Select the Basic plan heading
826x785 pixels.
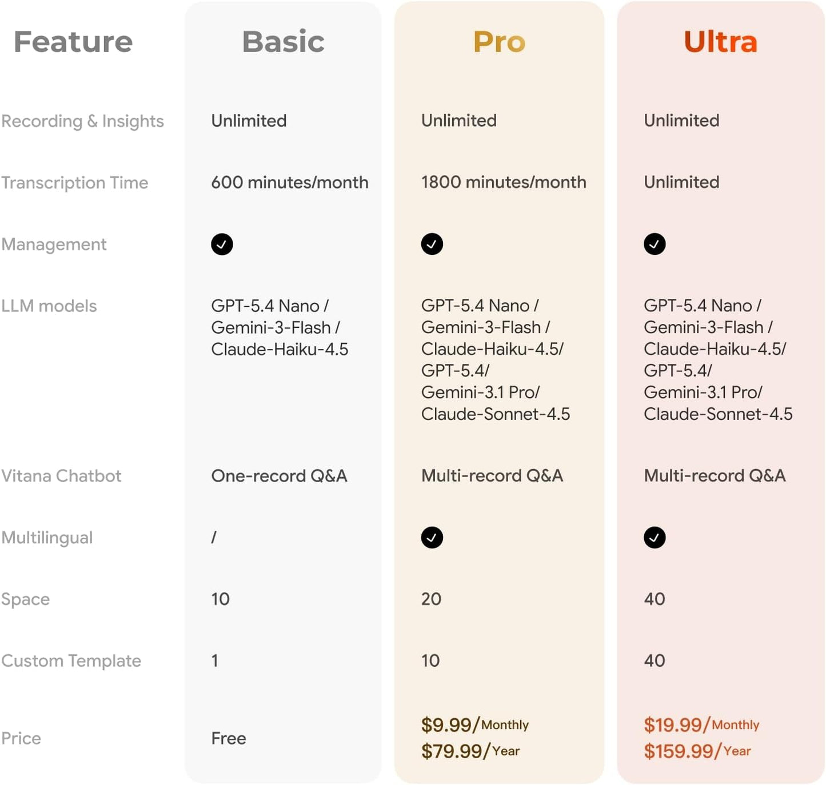point(283,42)
